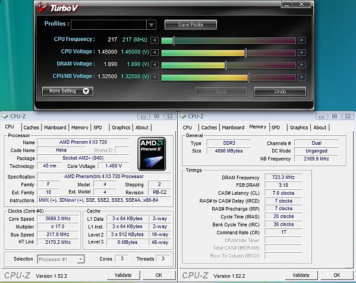
Task: Open Mainboard tab in left CPU-Z
Action: 55,128
